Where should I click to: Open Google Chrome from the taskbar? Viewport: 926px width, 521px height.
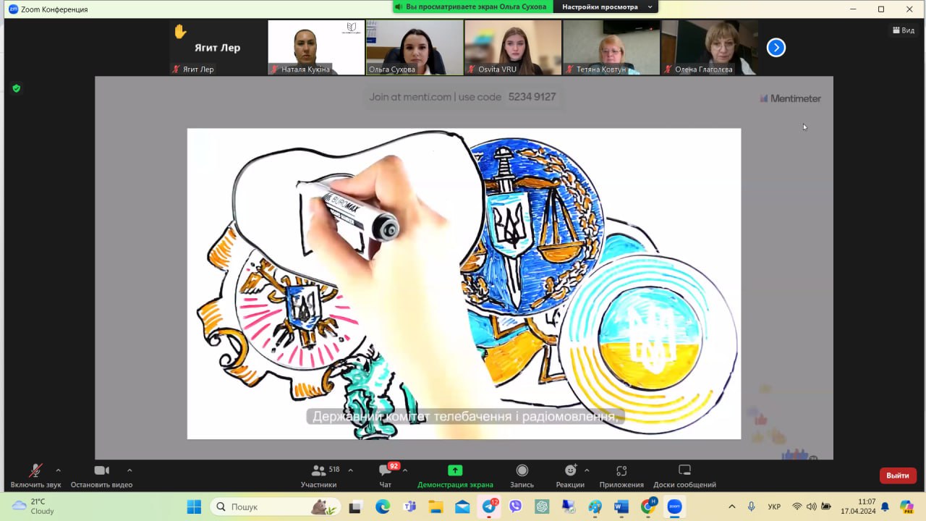point(648,507)
